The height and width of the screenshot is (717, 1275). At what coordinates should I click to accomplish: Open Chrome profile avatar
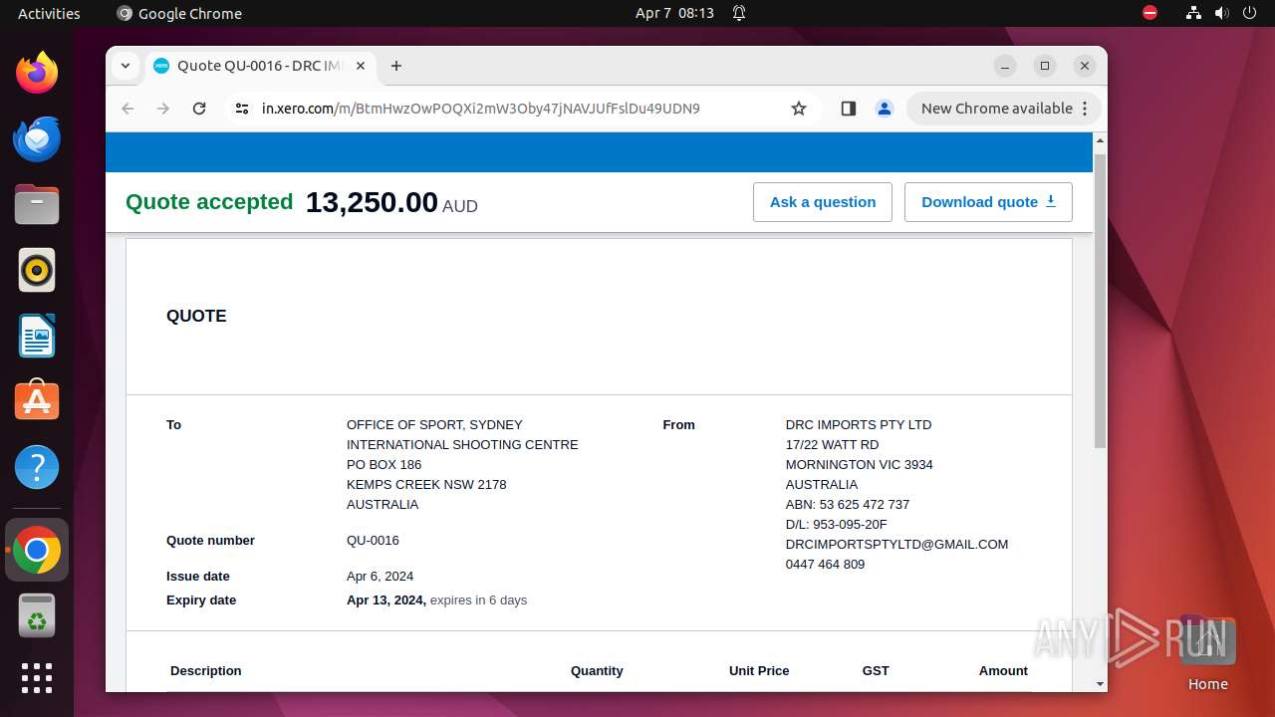(885, 109)
